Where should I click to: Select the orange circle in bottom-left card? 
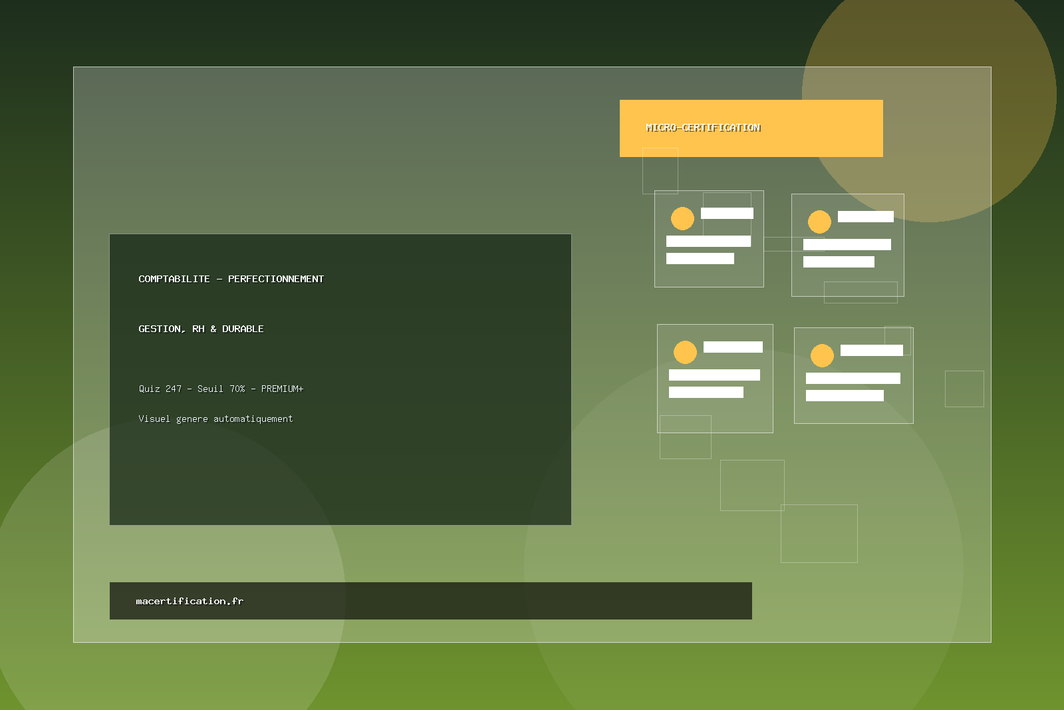click(x=685, y=352)
